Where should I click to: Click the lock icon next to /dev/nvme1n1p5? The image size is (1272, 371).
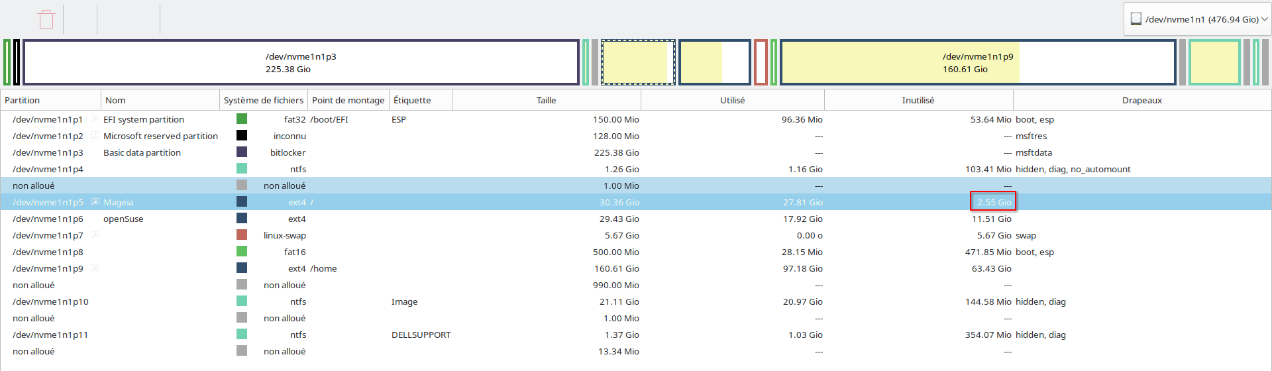[x=95, y=202]
